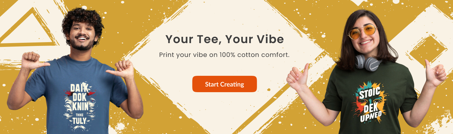Select the "Your Tee, Your Vibe" headline
Image resolution: width=453 pixels, height=134 pixels.
225,39
